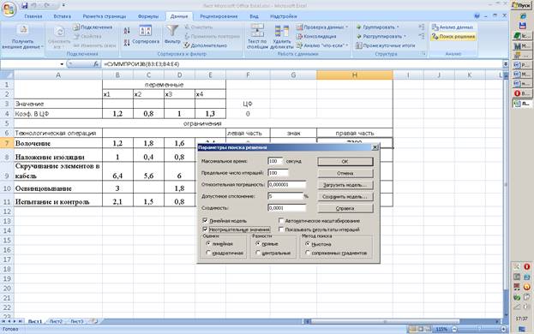Image resolution: width=534 pixels, height=334 pixels.
Task: Switch to the Формулы ribbon tab
Action: (x=148, y=16)
